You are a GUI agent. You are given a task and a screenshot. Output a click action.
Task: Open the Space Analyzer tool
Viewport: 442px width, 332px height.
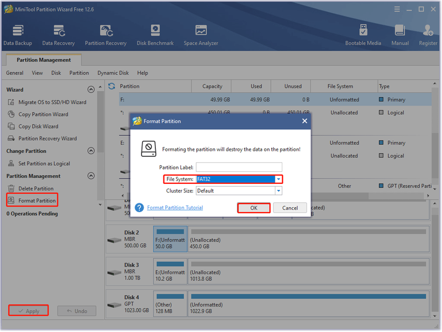[201, 35]
